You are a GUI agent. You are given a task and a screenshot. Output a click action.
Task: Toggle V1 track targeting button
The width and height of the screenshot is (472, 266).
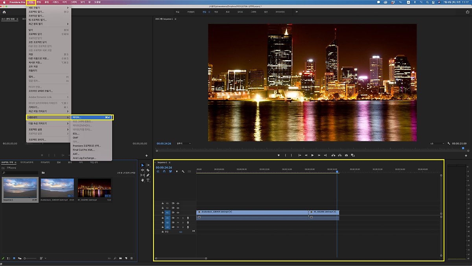(x=167, y=213)
